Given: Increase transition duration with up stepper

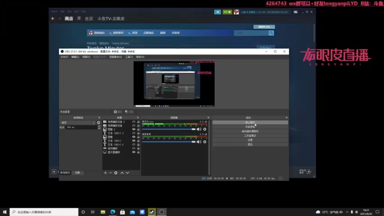Looking at the screenshot, I should point(99,126).
